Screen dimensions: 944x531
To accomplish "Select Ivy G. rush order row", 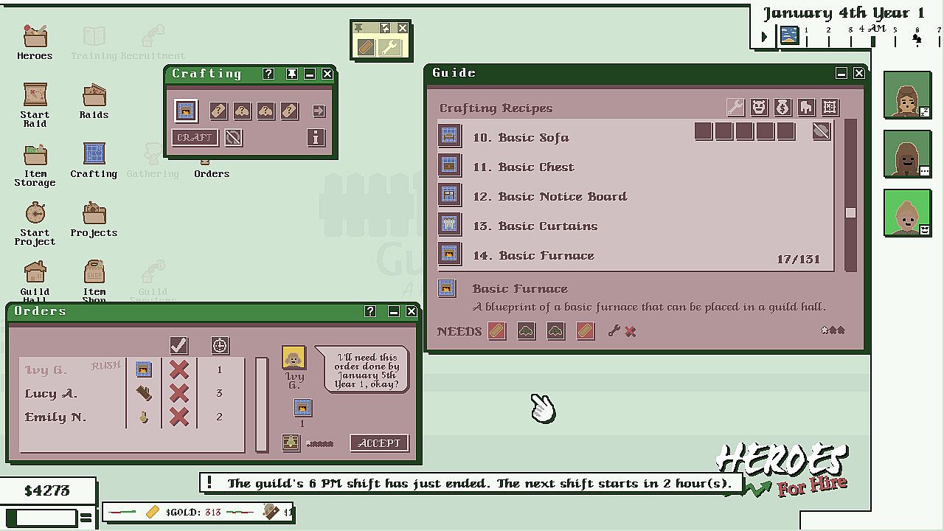I will (x=131, y=369).
